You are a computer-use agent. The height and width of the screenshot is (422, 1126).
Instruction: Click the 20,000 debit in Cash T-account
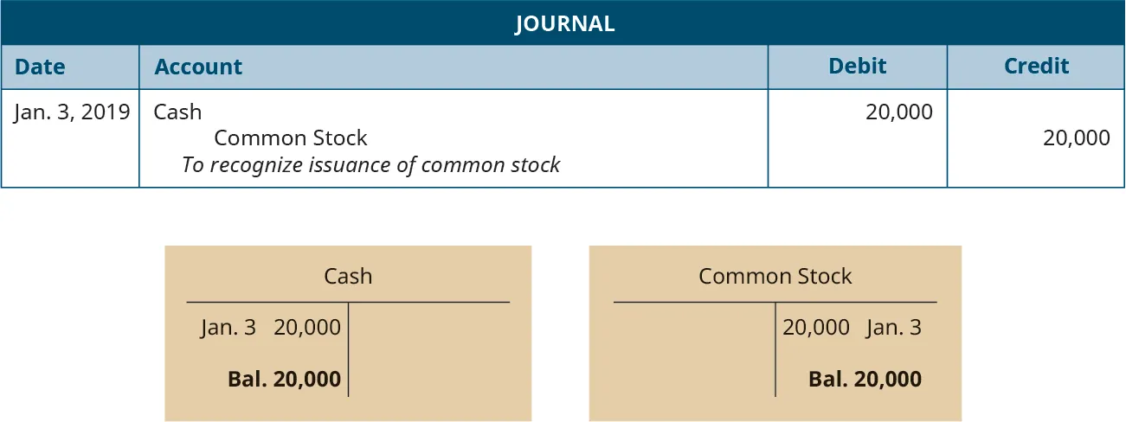tap(307, 328)
